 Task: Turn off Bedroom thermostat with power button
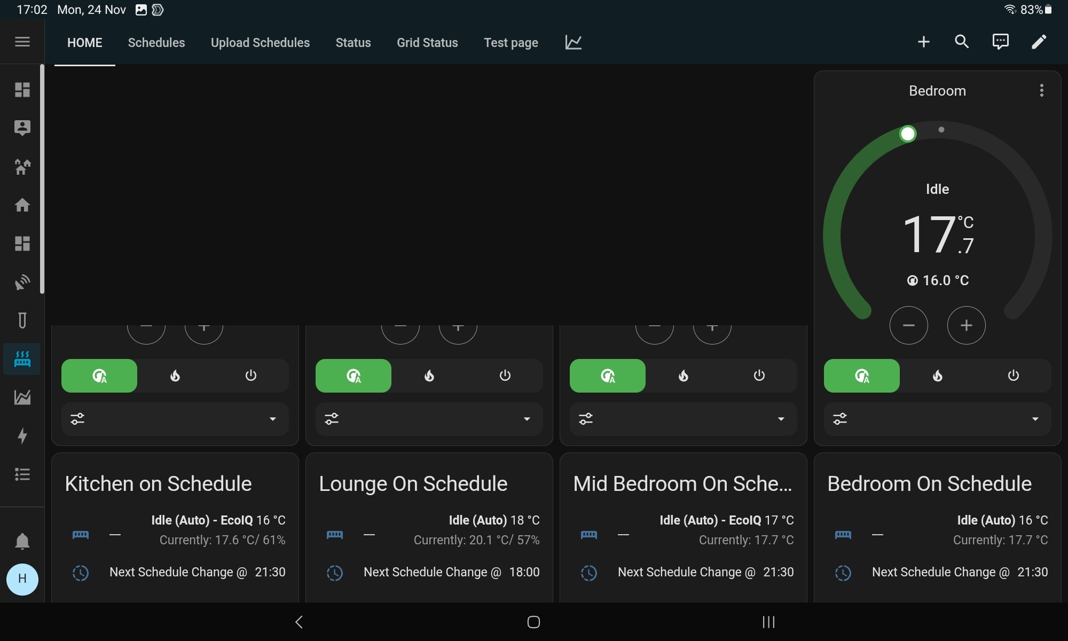(1013, 376)
